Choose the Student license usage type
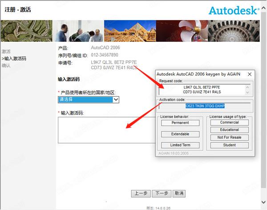The image size is (267, 210). [229, 145]
